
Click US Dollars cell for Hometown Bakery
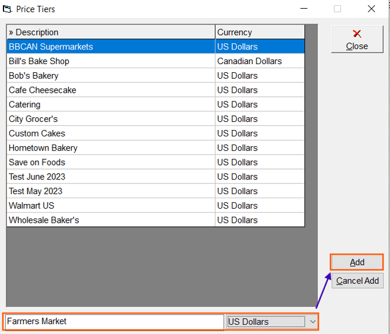(260, 147)
